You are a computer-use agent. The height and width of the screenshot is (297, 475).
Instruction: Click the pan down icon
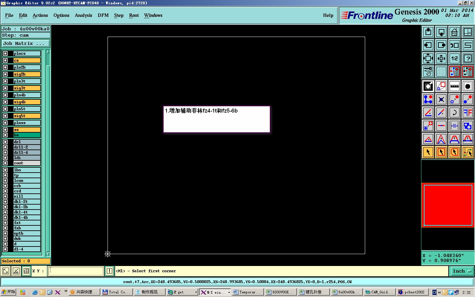(441, 32)
